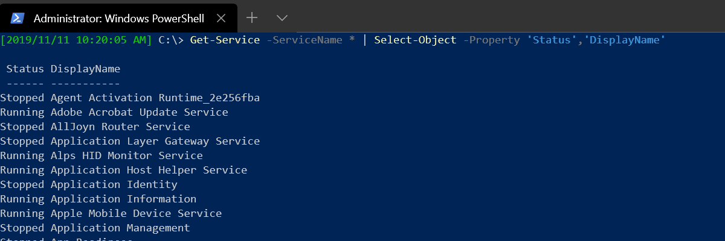This screenshot has width=725, height=241.
Task: Click the Application Information line
Action: coord(98,199)
